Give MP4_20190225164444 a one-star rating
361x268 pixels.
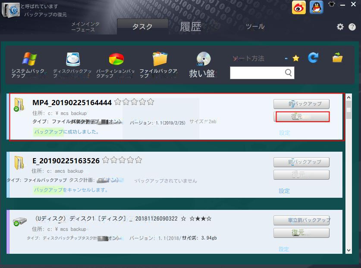point(118,102)
